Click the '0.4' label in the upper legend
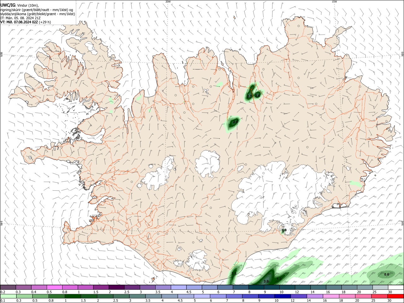The height and width of the screenshot is (303, 404). 34,292
